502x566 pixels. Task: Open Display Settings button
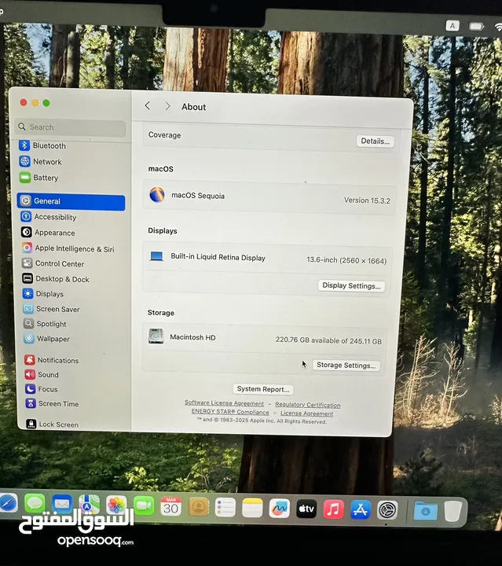coord(351,285)
